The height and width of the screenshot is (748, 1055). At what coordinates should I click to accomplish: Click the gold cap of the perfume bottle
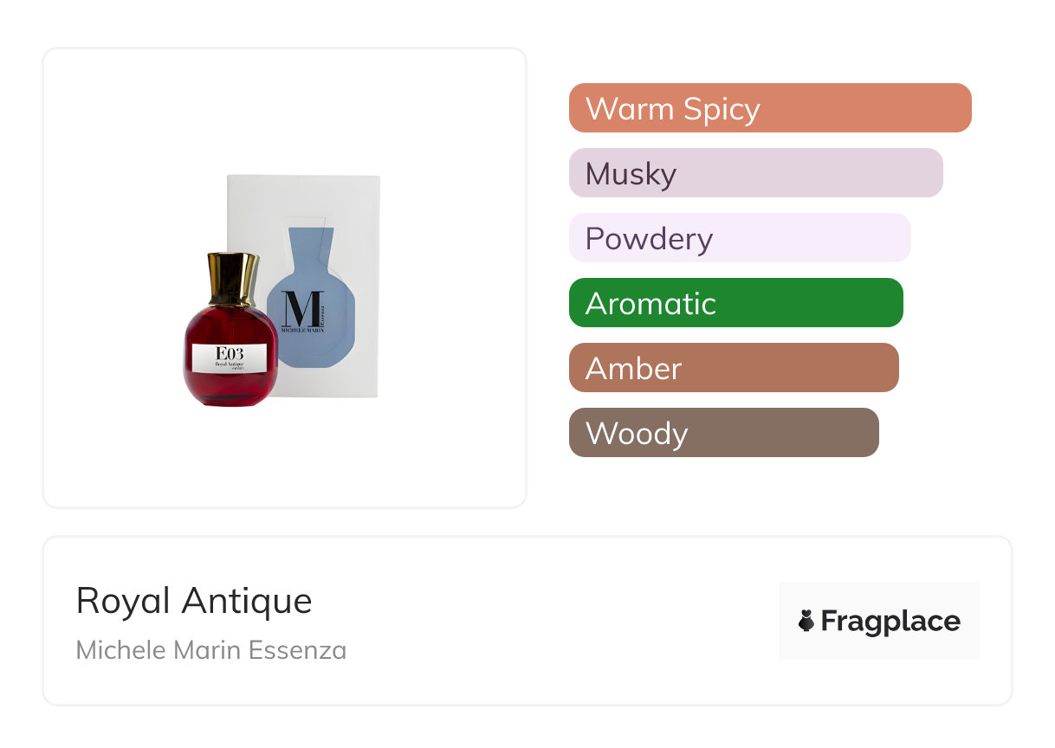[232, 279]
